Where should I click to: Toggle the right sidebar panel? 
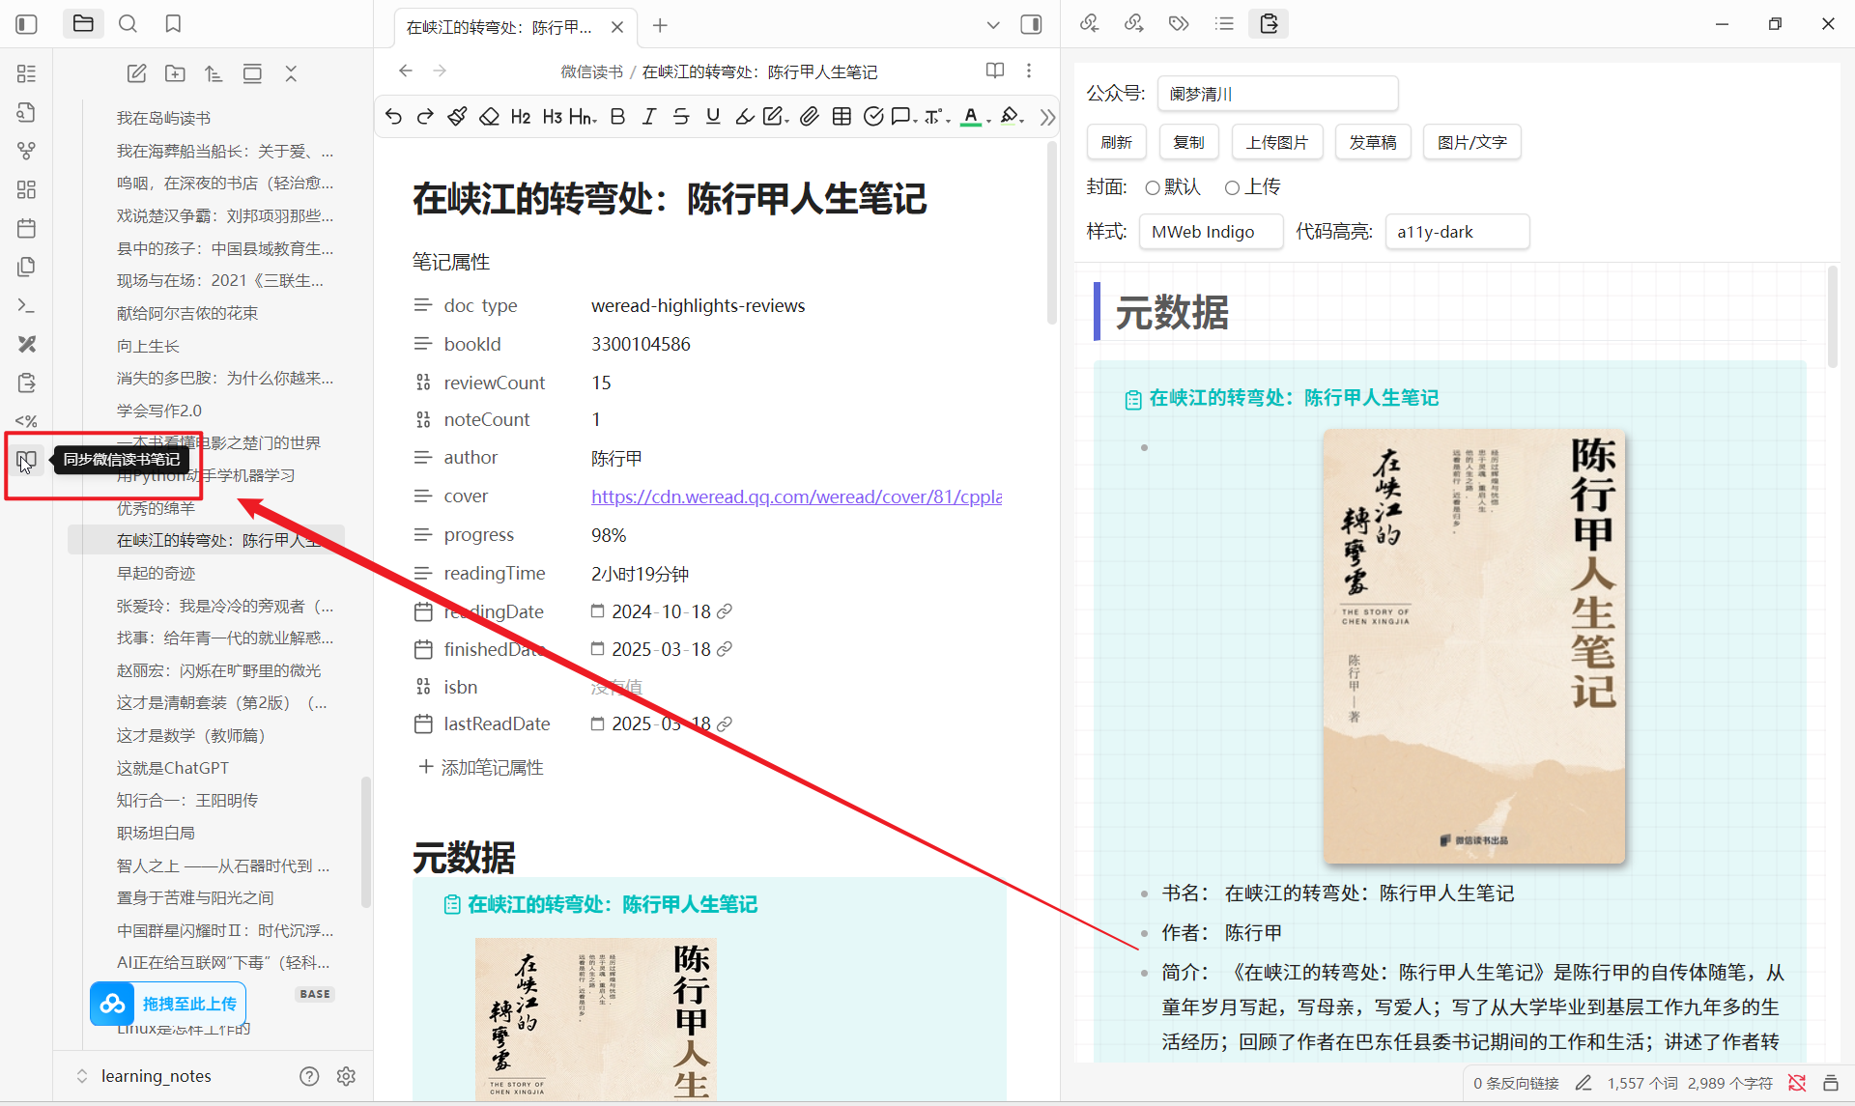pos(1031,25)
